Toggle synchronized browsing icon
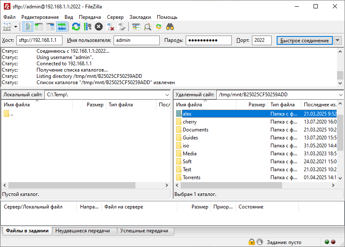Viewport: 345px width, 247px height. click(158, 27)
